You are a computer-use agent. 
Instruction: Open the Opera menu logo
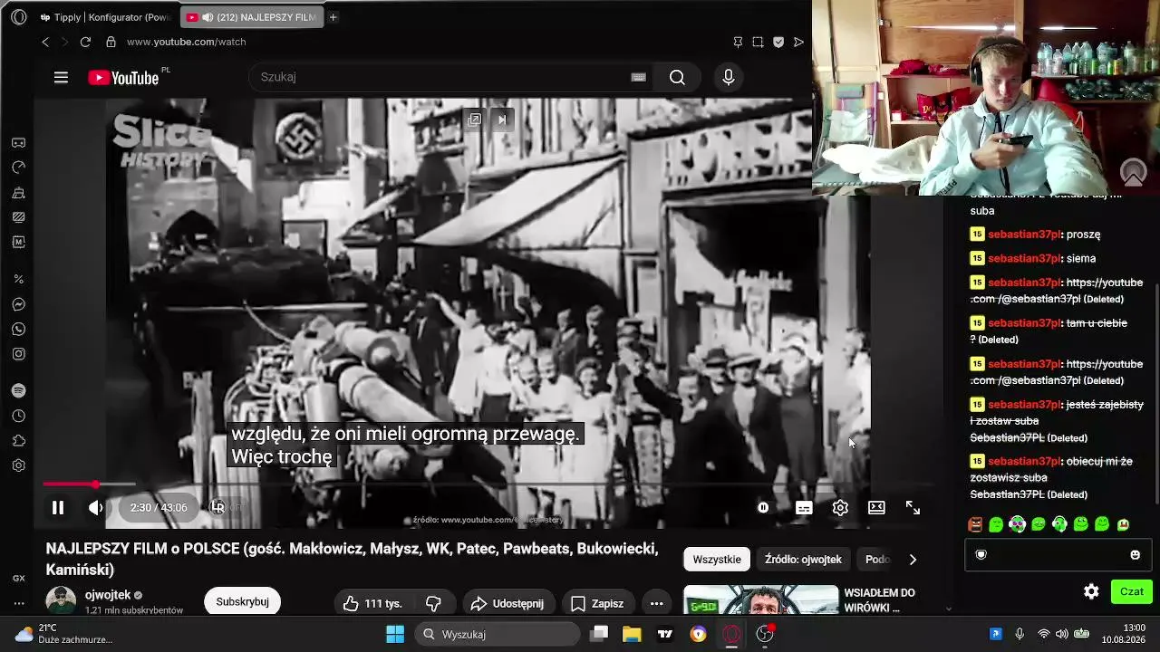[18, 17]
